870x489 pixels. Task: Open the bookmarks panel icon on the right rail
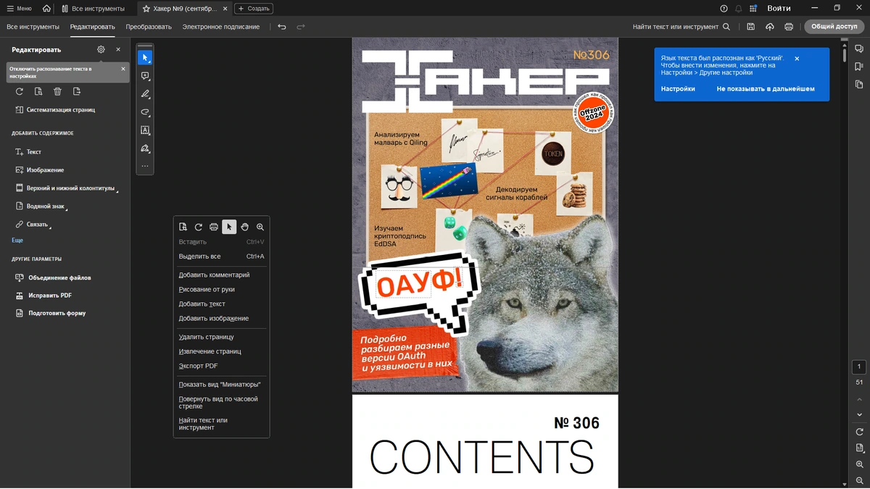point(859,67)
